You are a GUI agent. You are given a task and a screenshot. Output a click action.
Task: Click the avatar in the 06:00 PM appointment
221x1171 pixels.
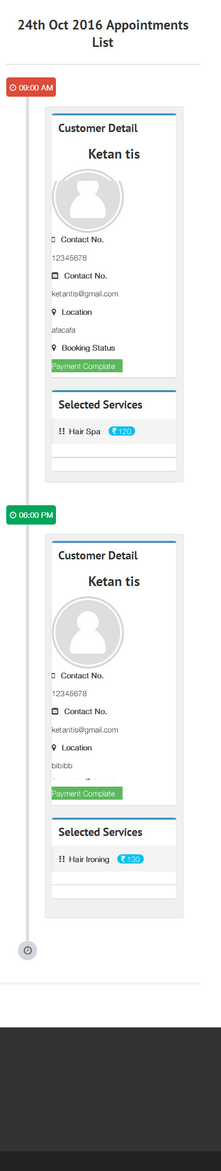pyautogui.click(x=88, y=632)
